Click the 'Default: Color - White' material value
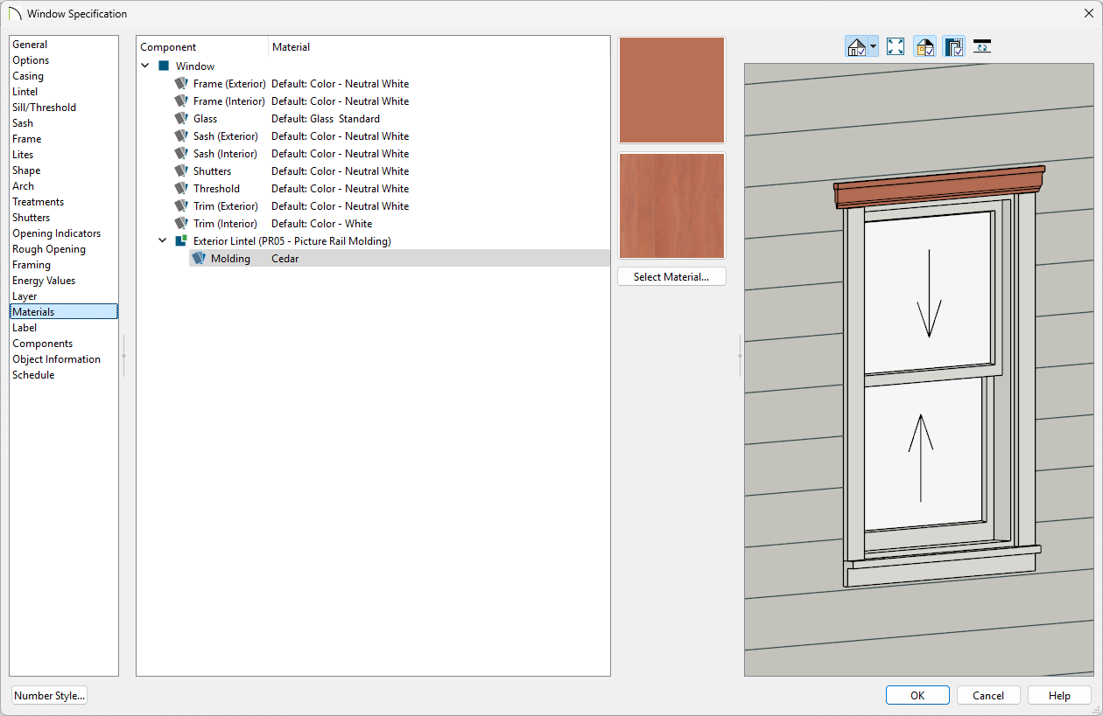Viewport: 1103px width, 716px height. (x=321, y=224)
